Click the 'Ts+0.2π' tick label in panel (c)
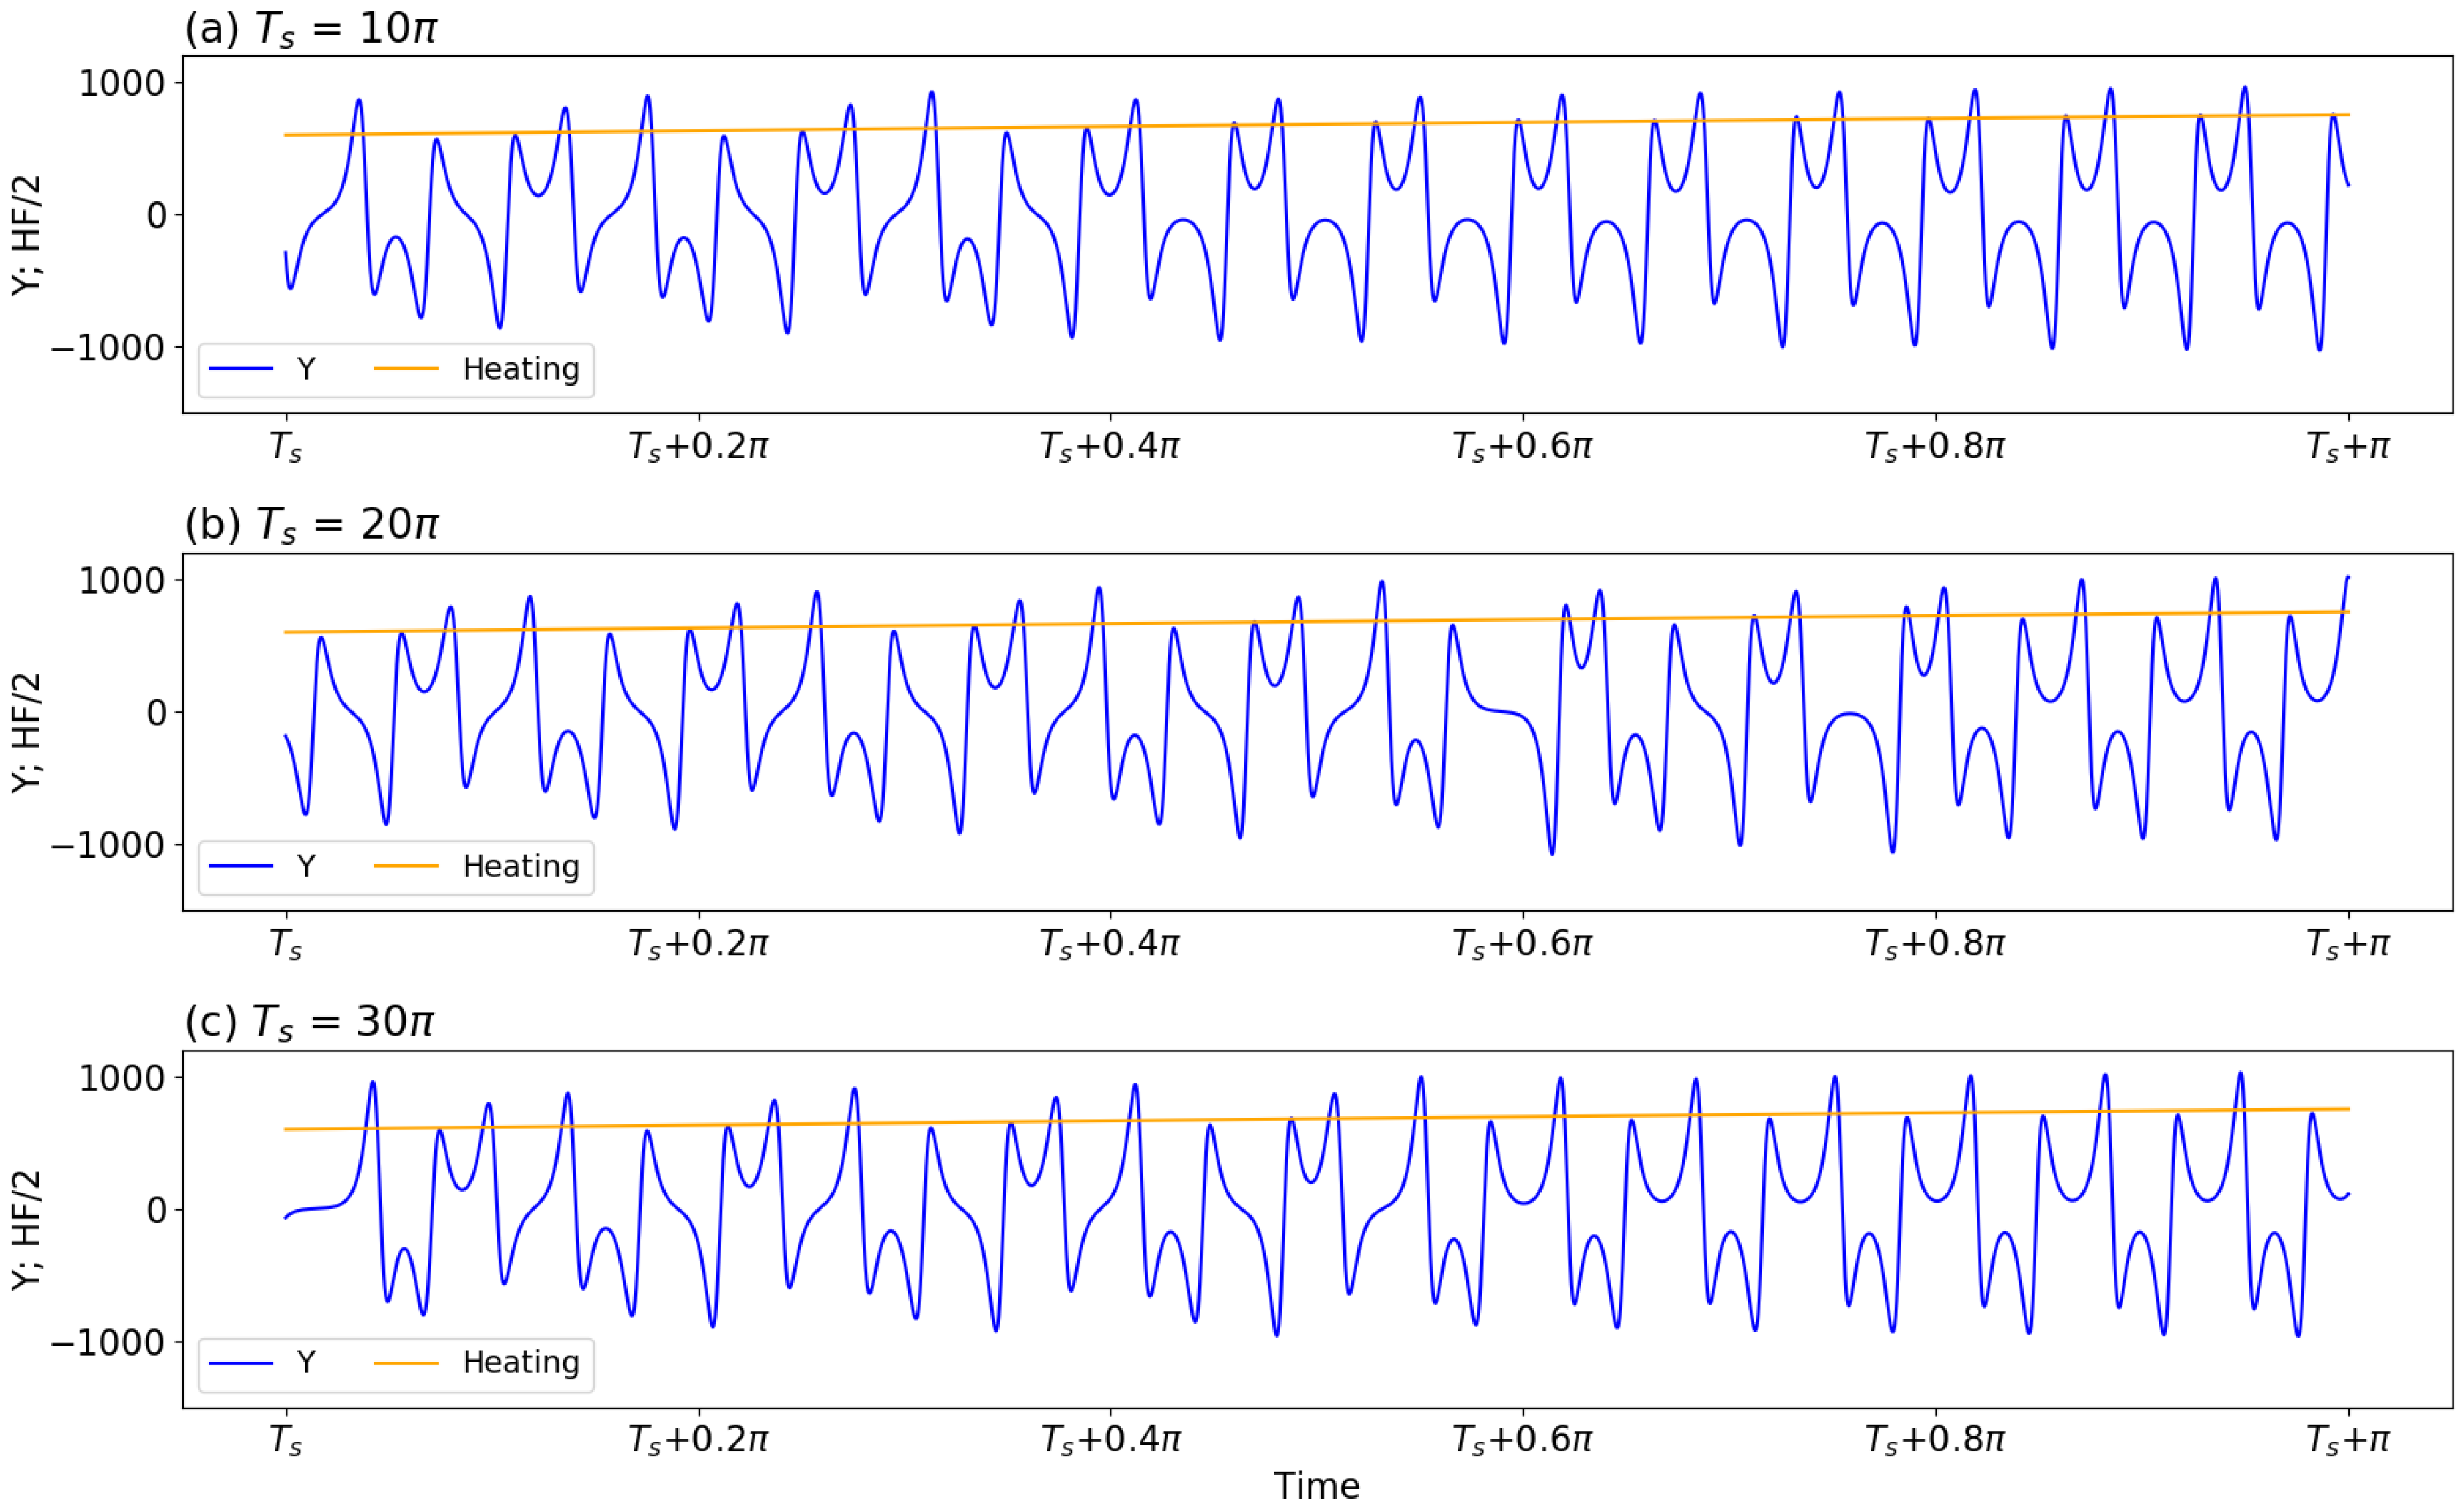This screenshot has width=2464, height=1506. click(x=698, y=1440)
